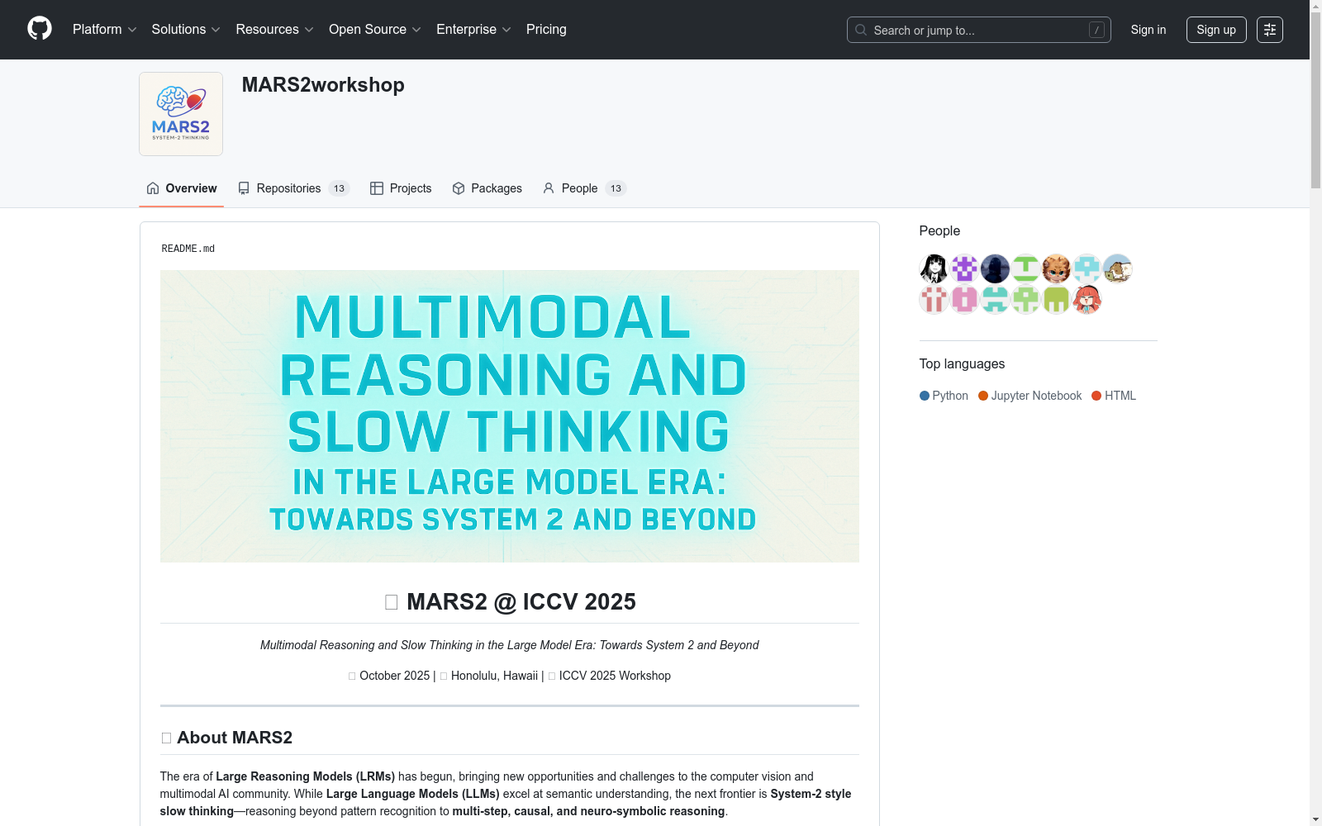The height and width of the screenshot is (826, 1322).
Task: Focus the 'Search or jump to...' field
Action: 979,30
